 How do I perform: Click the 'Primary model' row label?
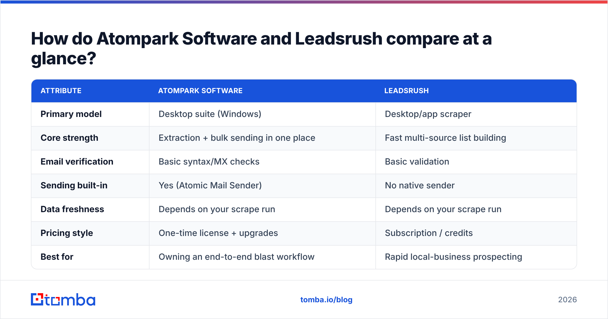pyautogui.click(x=71, y=114)
